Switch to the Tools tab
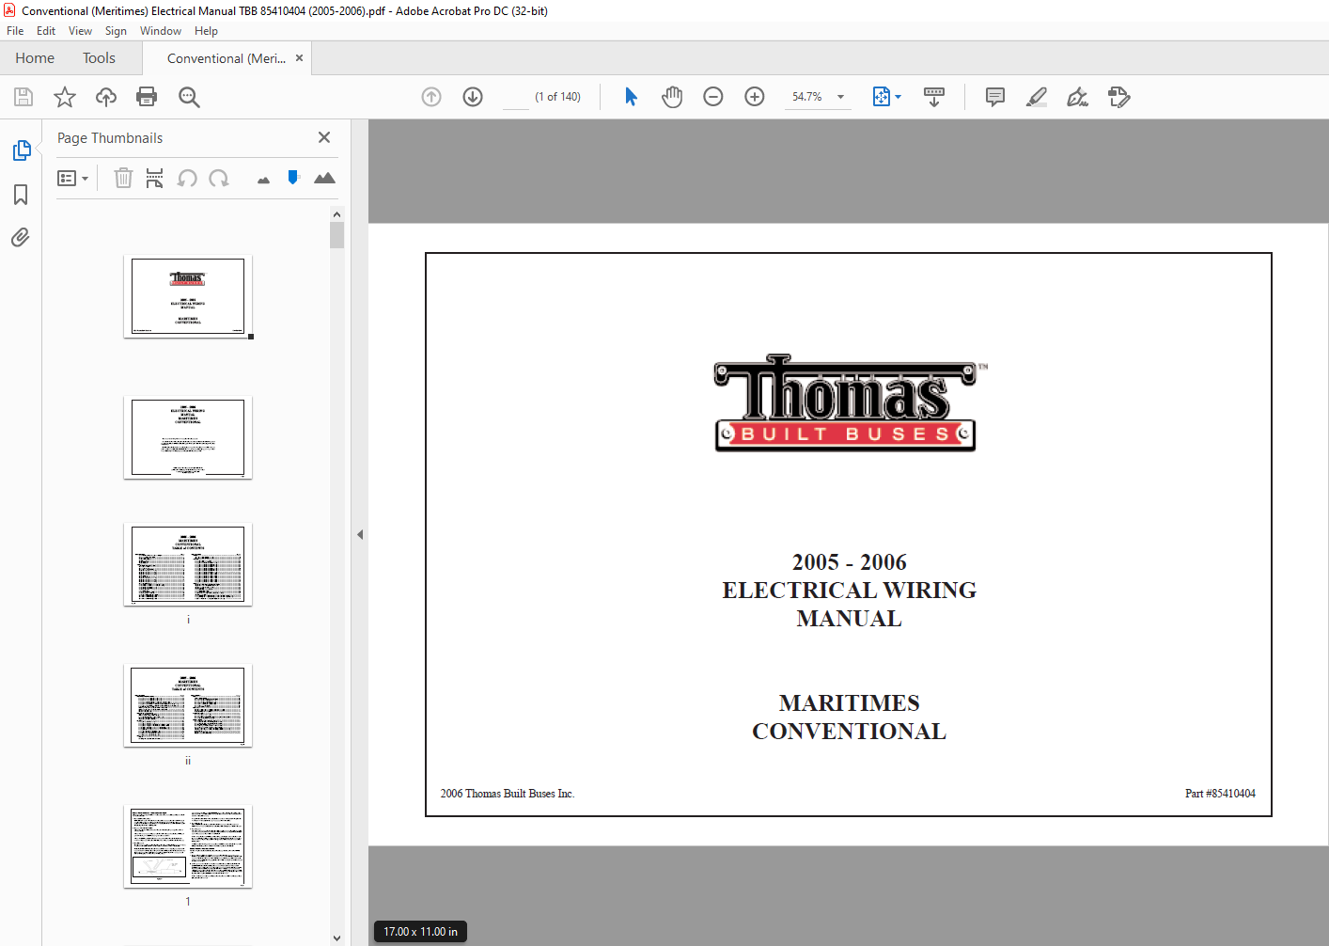The image size is (1329, 946). click(x=99, y=58)
